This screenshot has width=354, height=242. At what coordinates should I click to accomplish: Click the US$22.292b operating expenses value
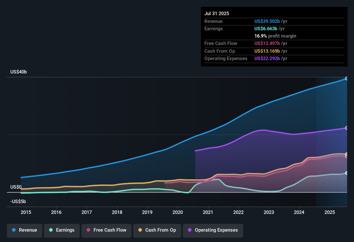267,59
